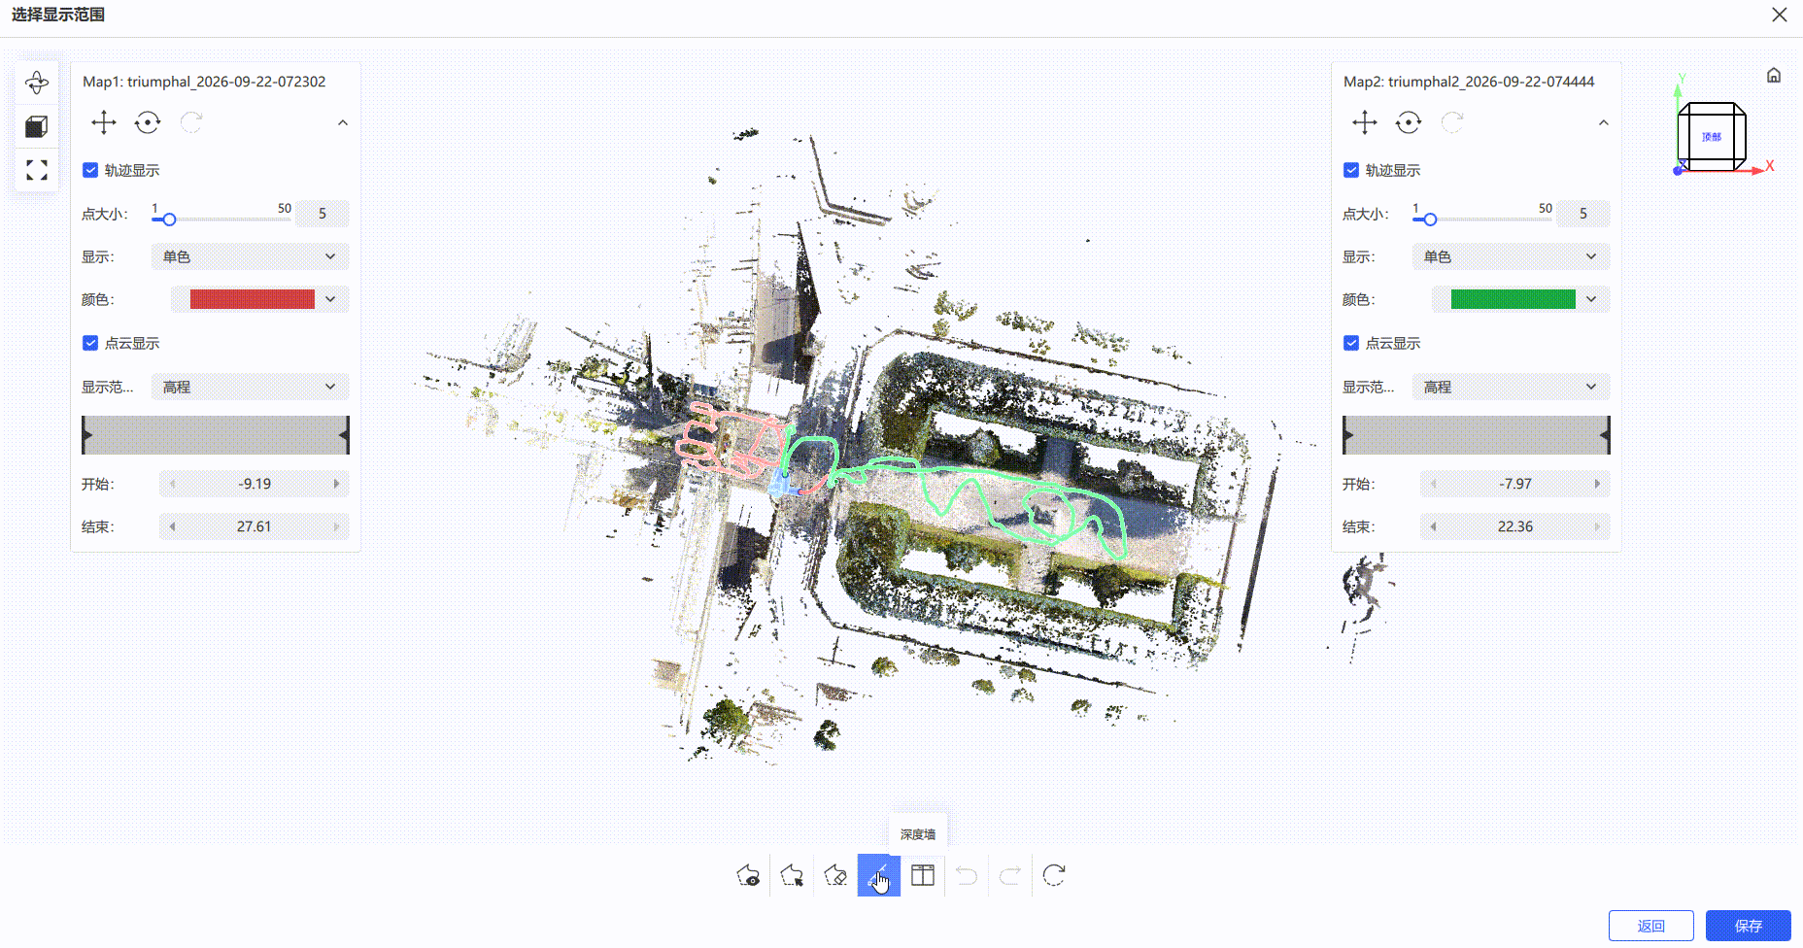
Task: Open Map2 颜色 green color dropdown
Action: pos(1520,299)
